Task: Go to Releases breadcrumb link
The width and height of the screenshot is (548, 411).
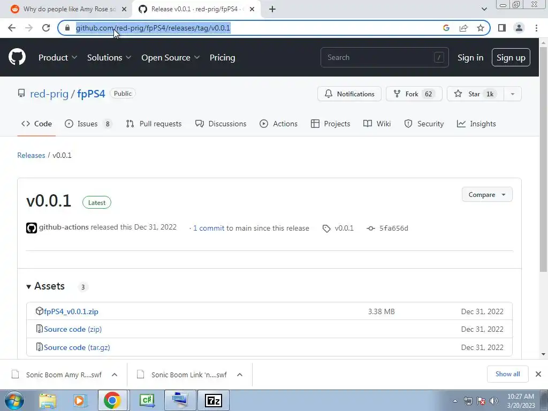Action: 31,155
